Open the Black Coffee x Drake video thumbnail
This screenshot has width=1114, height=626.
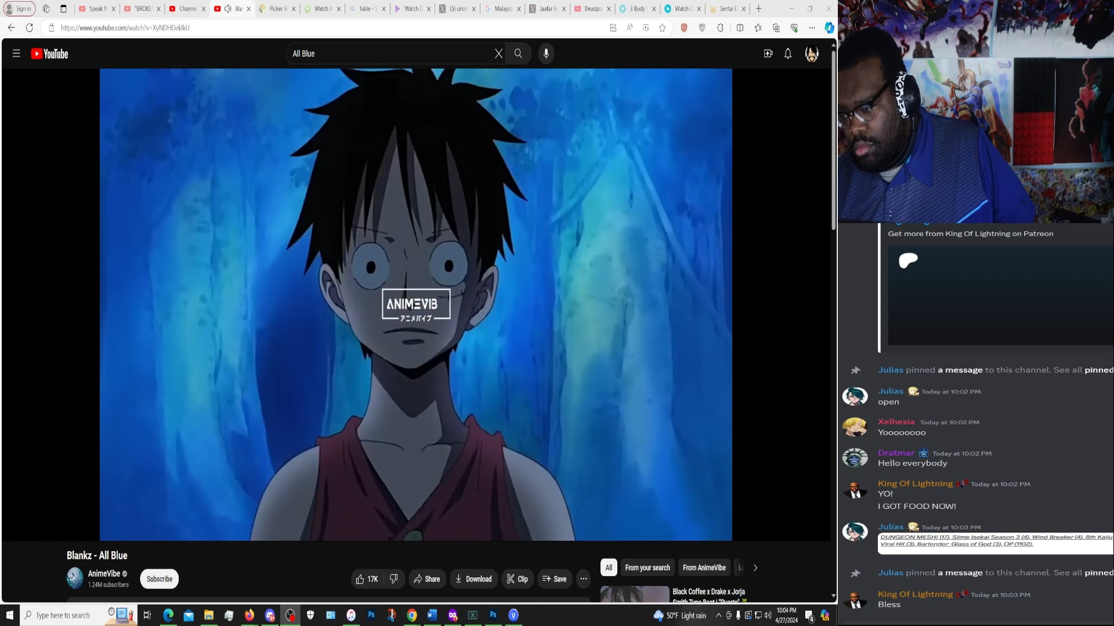point(635,594)
